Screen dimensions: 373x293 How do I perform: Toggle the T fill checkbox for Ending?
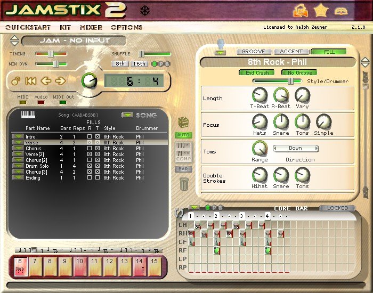point(98,177)
